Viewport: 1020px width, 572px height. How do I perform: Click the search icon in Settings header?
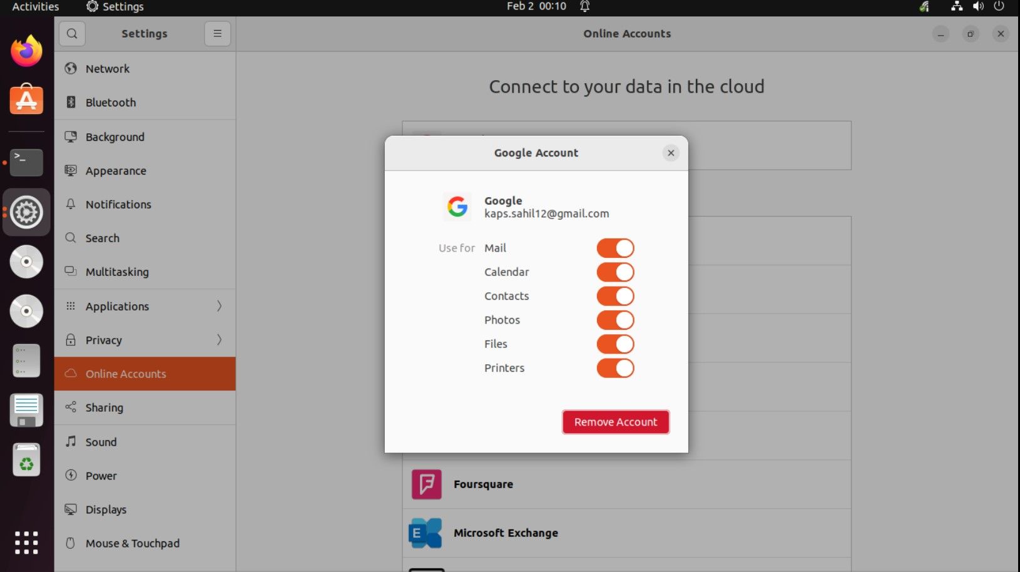(x=72, y=34)
